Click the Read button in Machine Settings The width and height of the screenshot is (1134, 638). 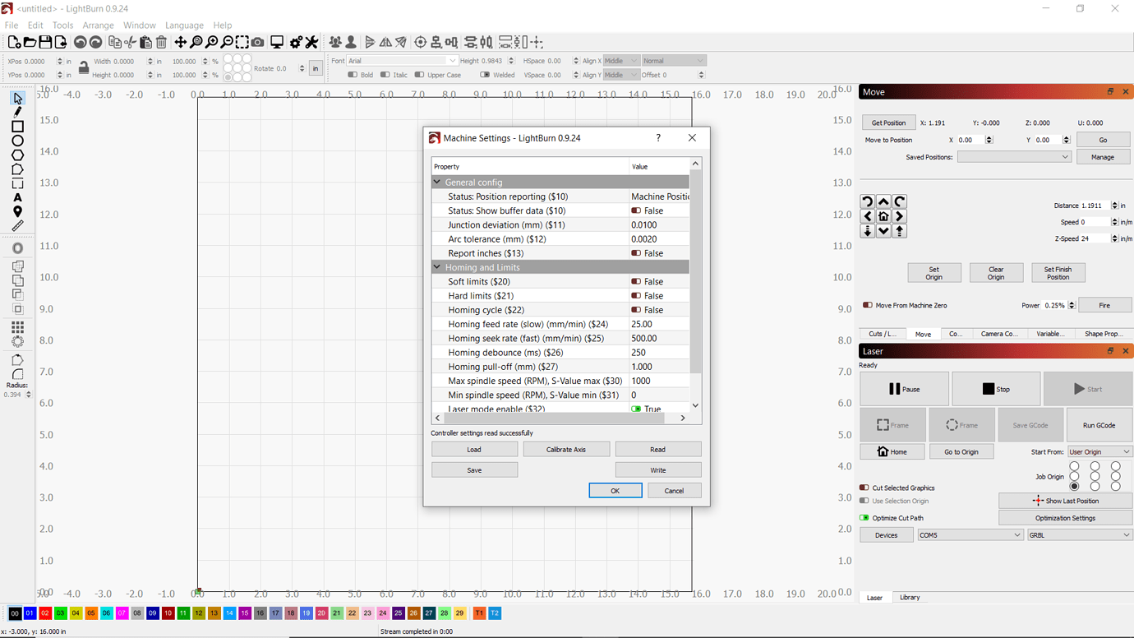tap(658, 450)
